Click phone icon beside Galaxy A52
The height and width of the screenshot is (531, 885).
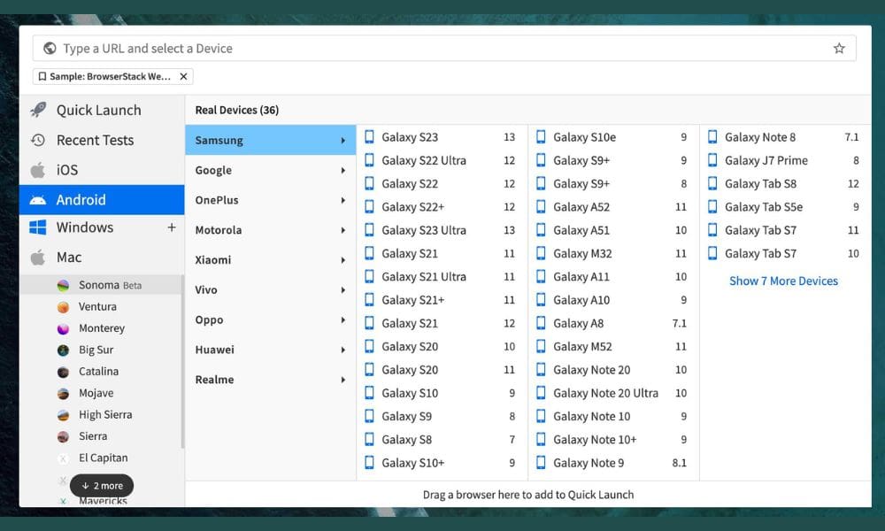(x=541, y=206)
